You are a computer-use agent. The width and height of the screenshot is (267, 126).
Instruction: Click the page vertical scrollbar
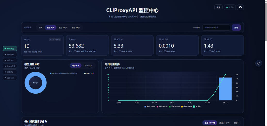click(x=266, y=21)
